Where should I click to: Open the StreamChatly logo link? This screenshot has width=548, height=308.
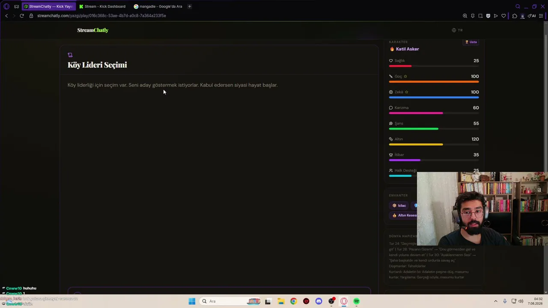[x=93, y=30]
